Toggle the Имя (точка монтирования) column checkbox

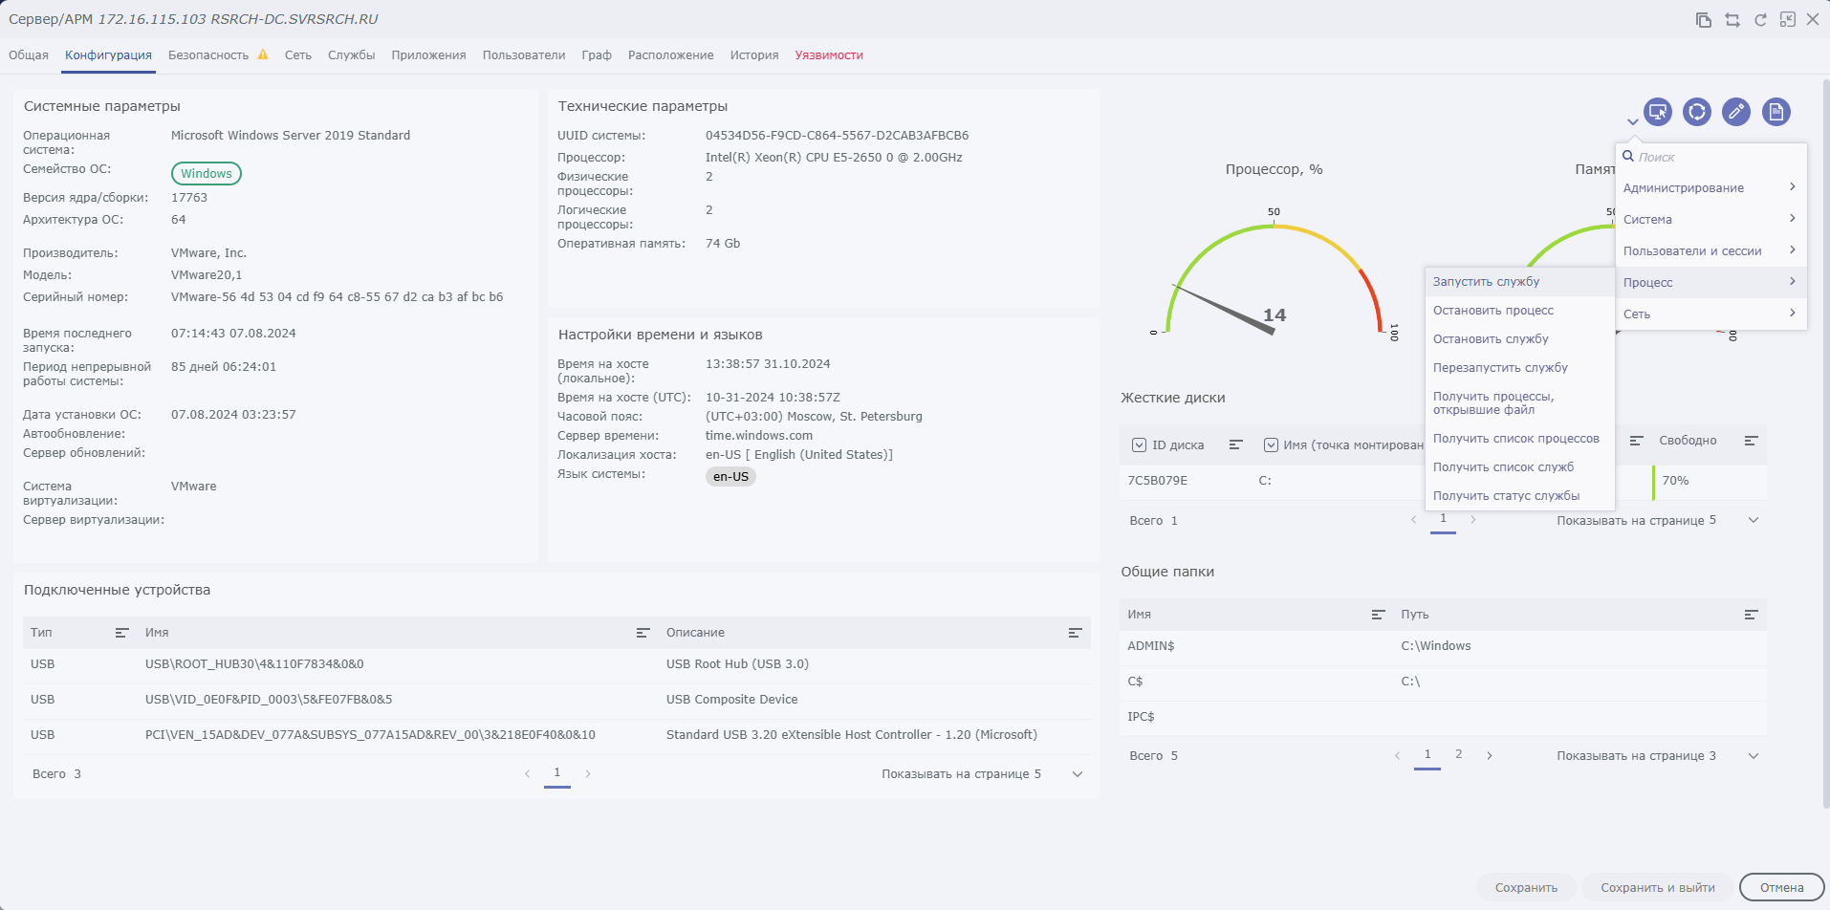click(1271, 444)
